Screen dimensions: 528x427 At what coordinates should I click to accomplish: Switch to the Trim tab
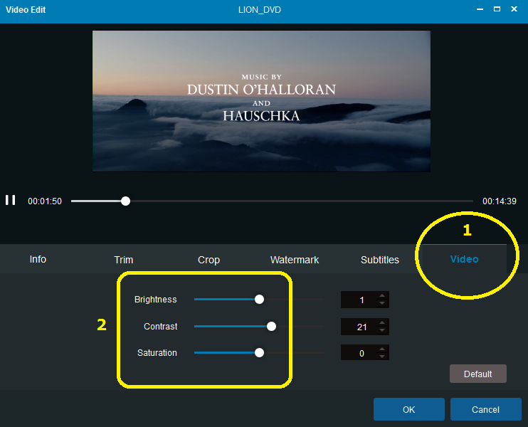[124, 260]
